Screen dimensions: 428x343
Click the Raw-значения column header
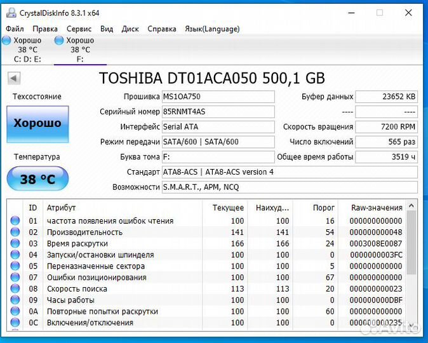[x=371, y=208]
